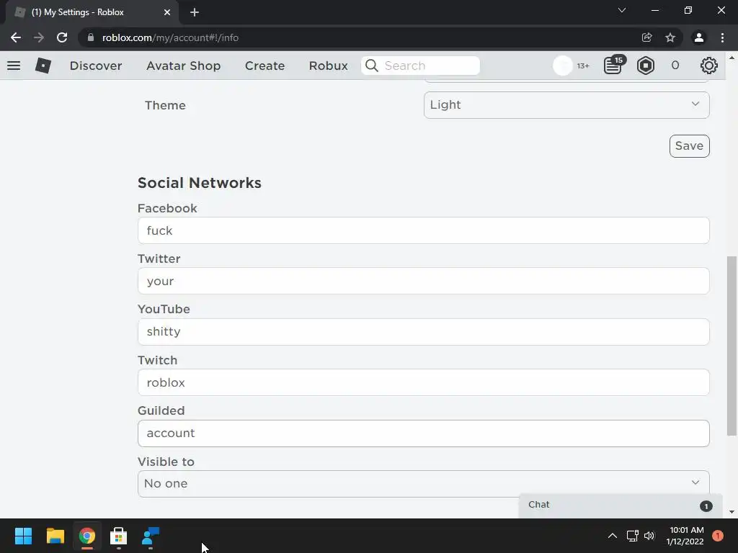738x553 pixels.
Task: Open Microsoft Store from taskbar
Action: point(119,536)
